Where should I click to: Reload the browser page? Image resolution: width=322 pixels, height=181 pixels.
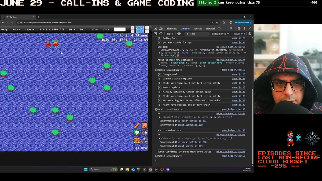click(x=12, y=22)
